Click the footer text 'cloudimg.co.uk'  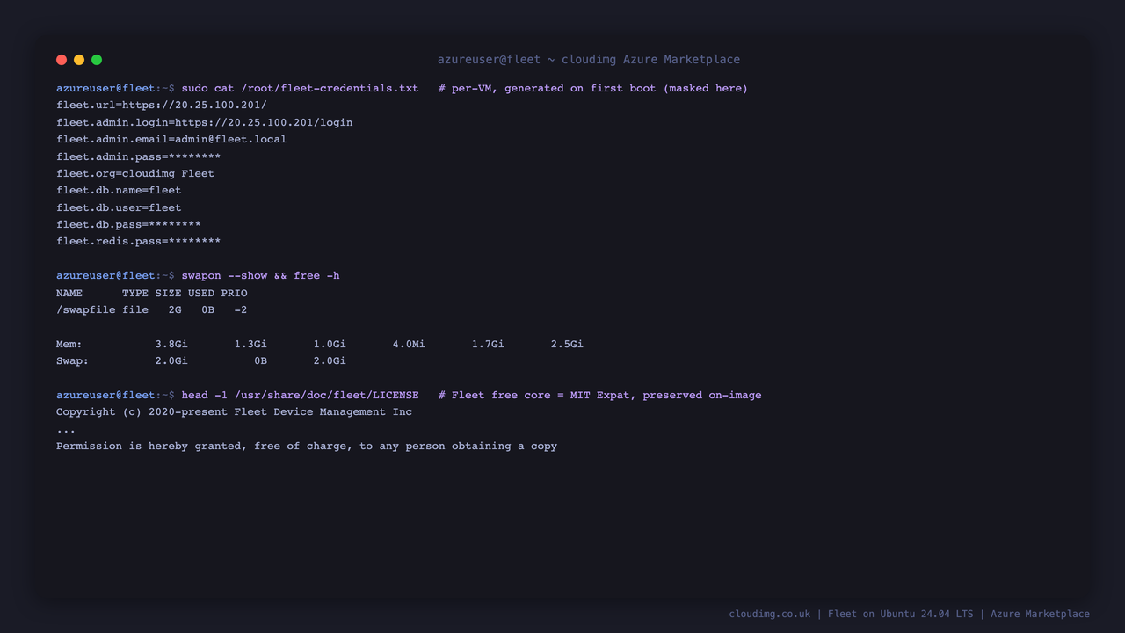(770, 614)
